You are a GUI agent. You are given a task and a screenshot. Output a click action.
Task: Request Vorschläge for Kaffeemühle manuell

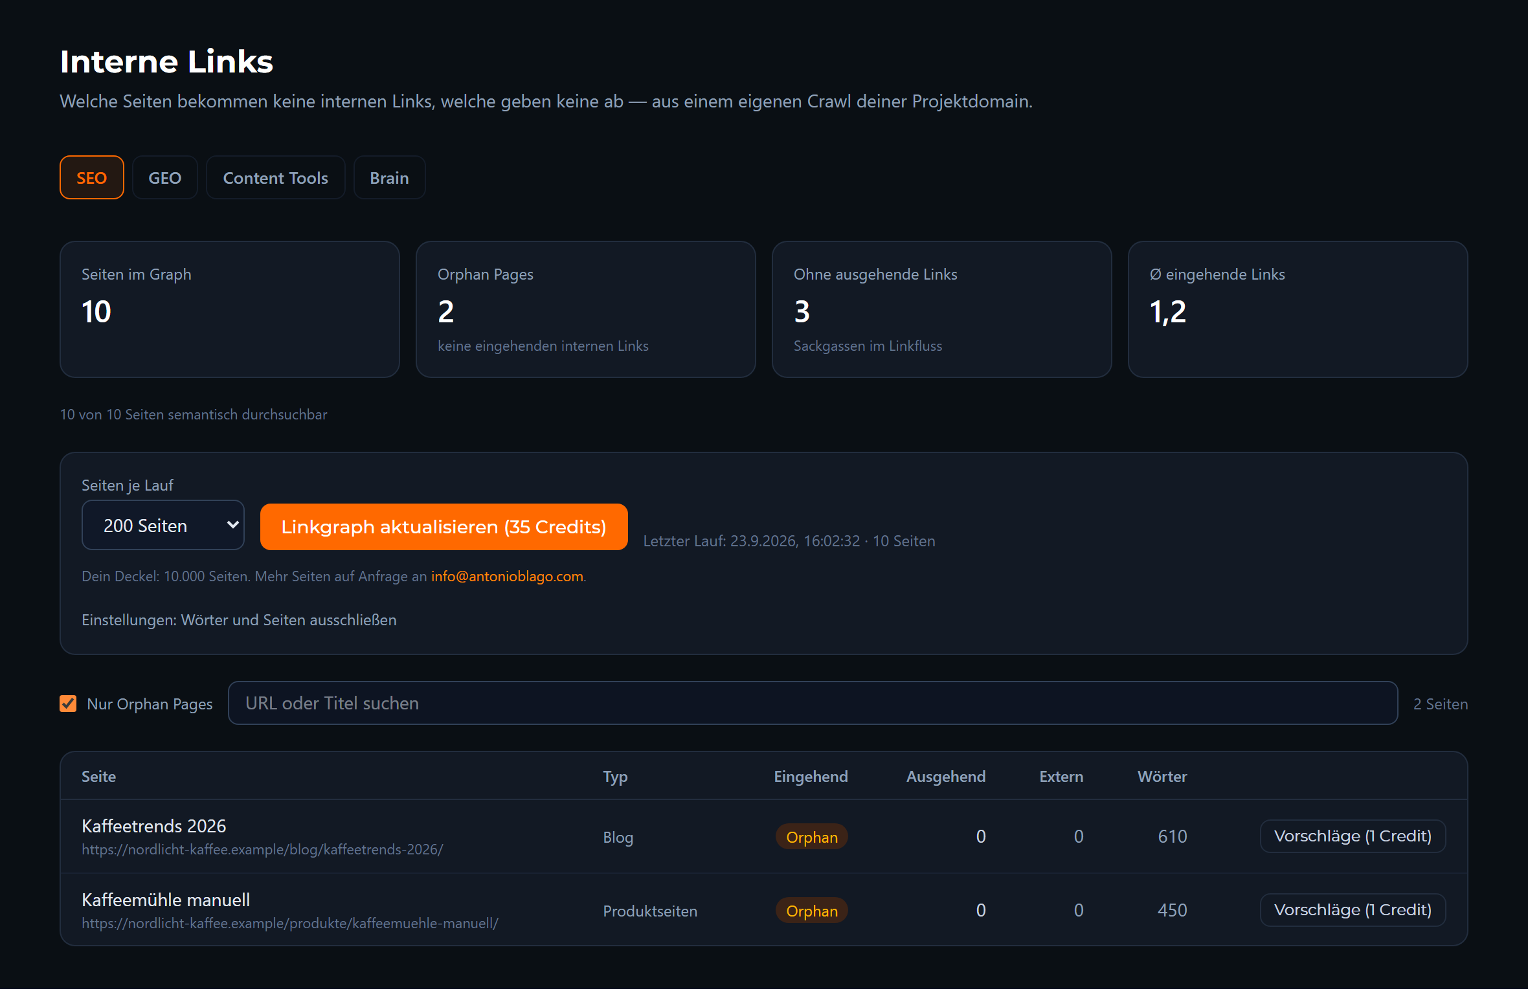(x=1353, y=910)
